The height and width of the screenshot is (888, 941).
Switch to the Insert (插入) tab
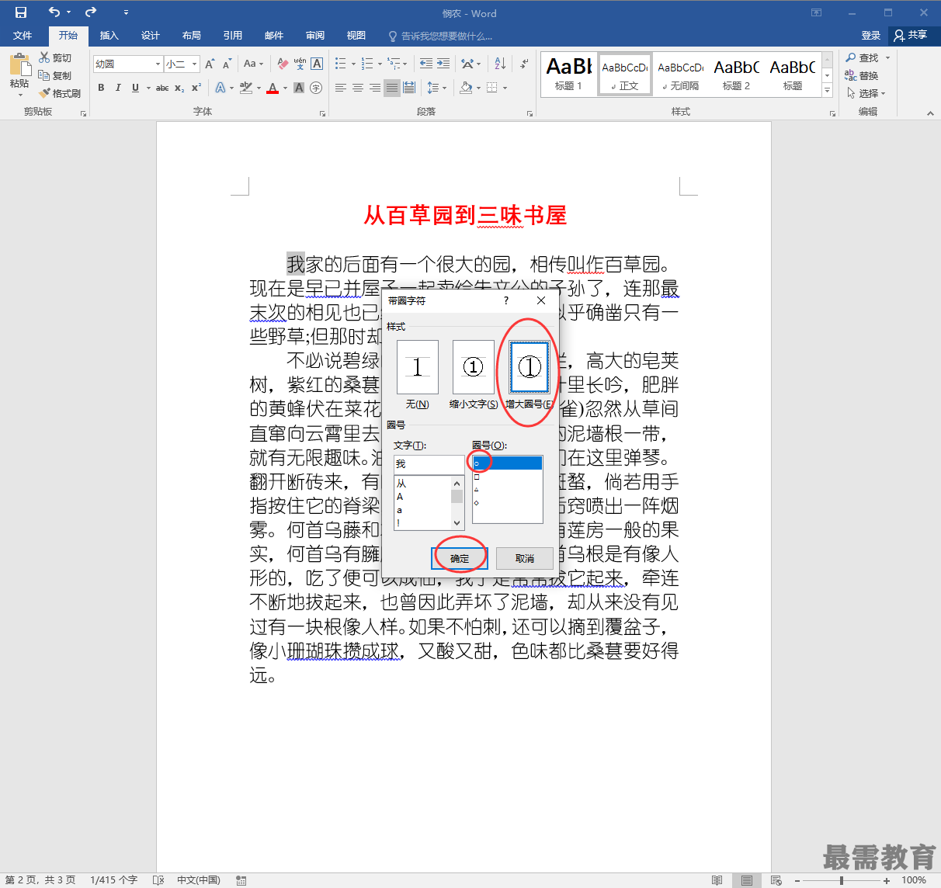[x=109, y=36]
